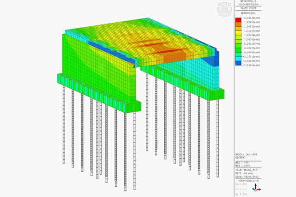Image resolution: width=296 pixels, height=197 pixels.
Task: Click the PLATE FORCE label
Action: pyautogui.click(x=248, y=8)
